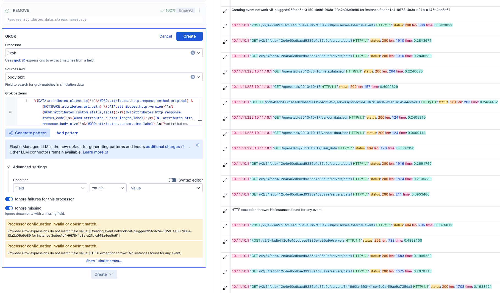Toggle the 'Ignore missing' switch
Image resolution: width=500 pixels, height=293 pixels.
9,208
